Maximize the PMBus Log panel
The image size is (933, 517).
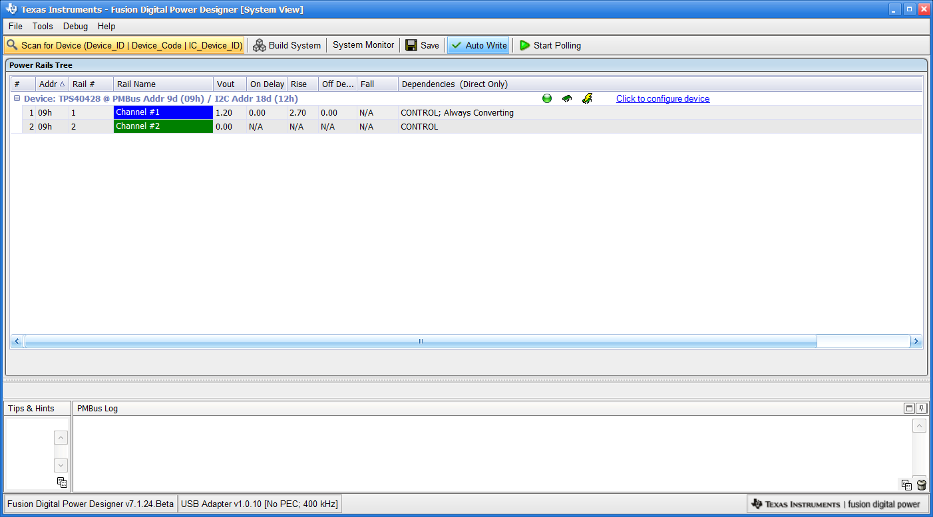(x=909, y=407)
